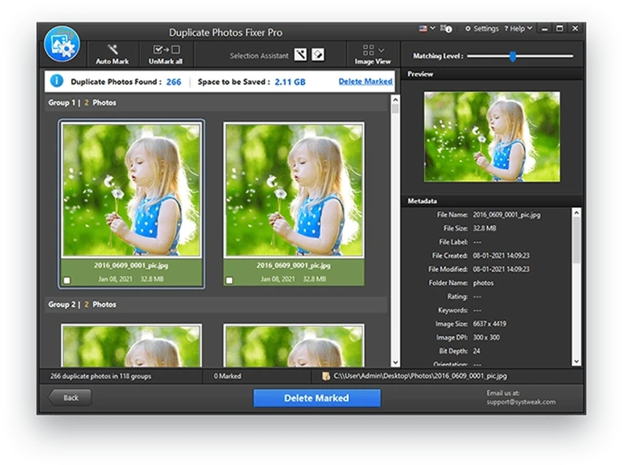Click the Preview panel header
The image size is (622, 465).
492,74
